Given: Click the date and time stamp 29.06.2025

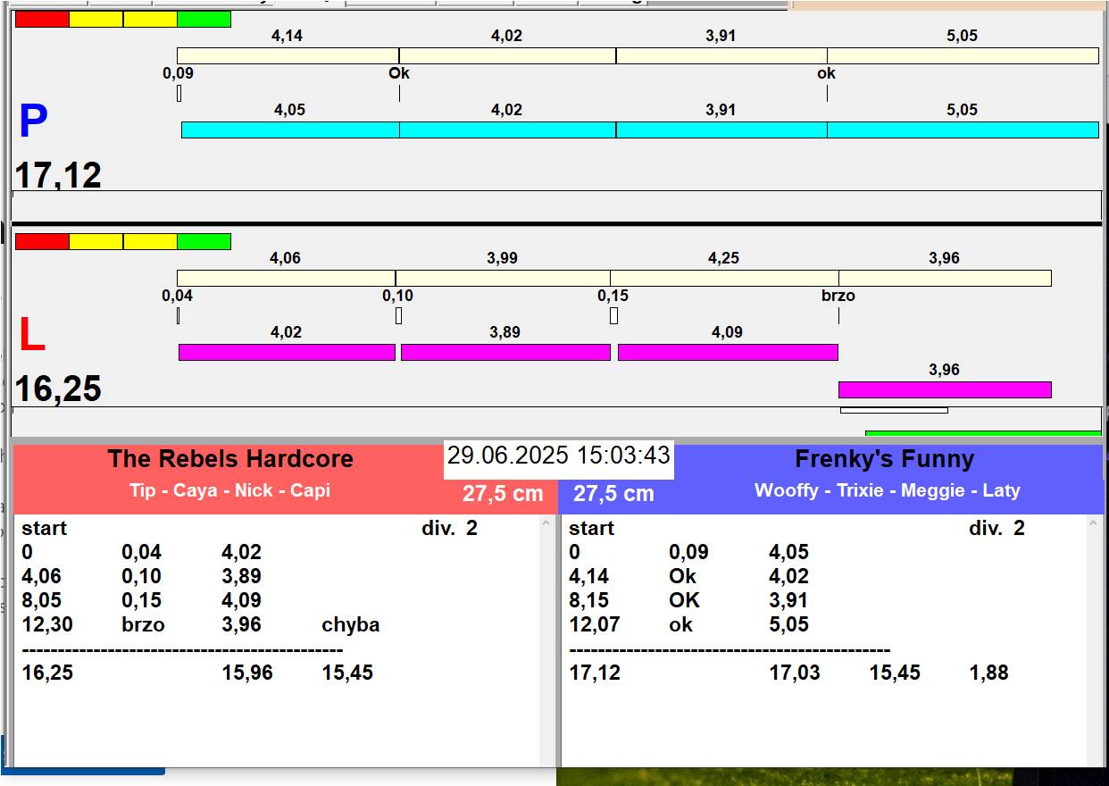Looking at the screenshot, I should click(x=558, y=456).
